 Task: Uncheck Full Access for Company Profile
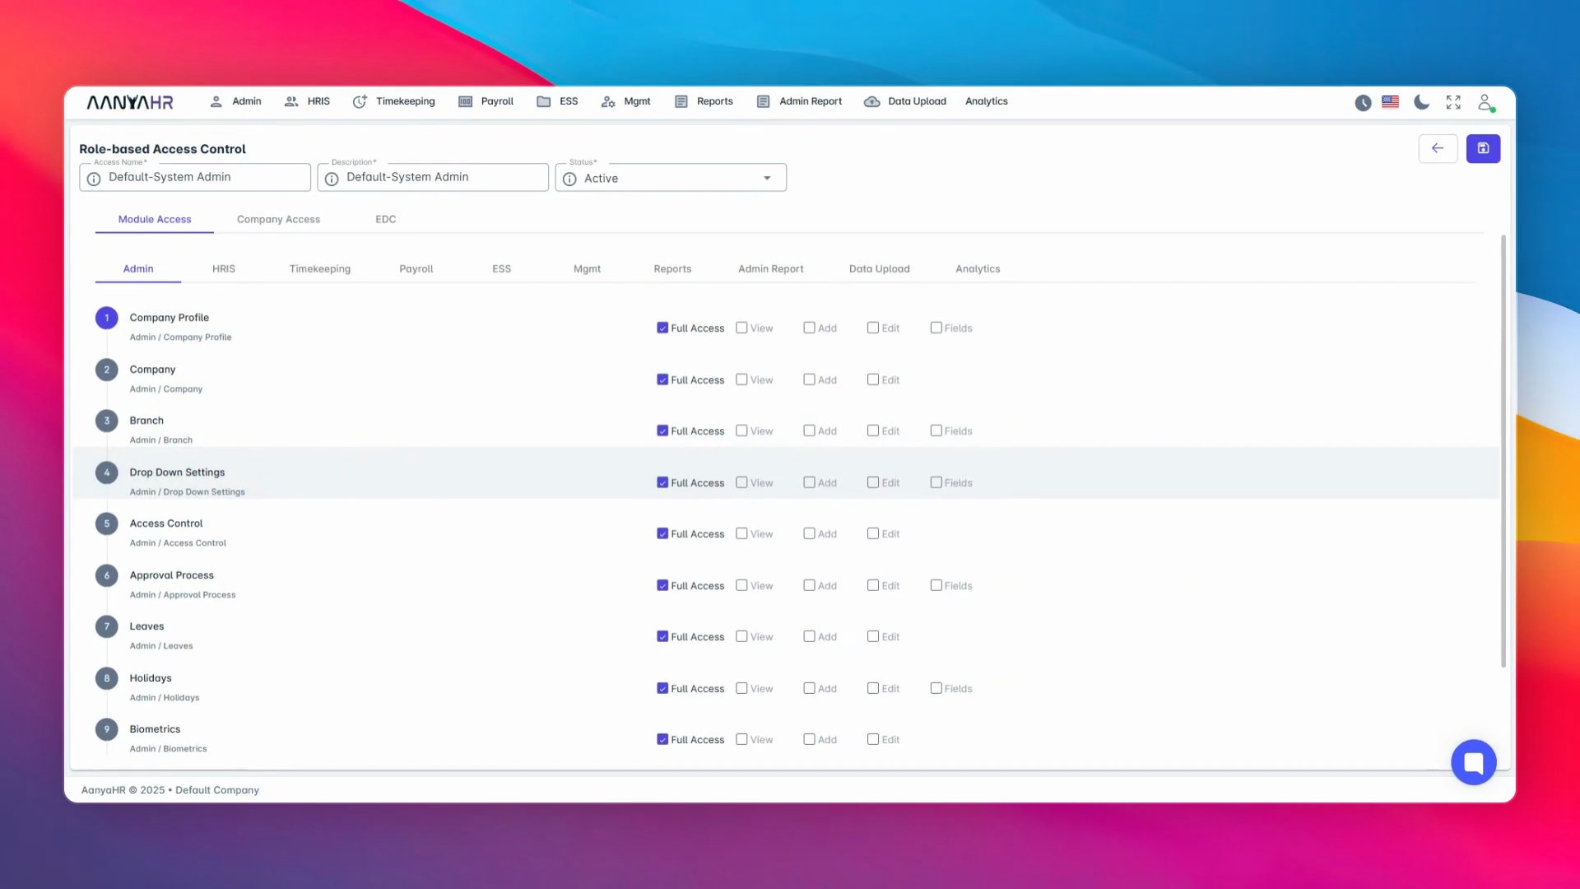pos(662,328)
